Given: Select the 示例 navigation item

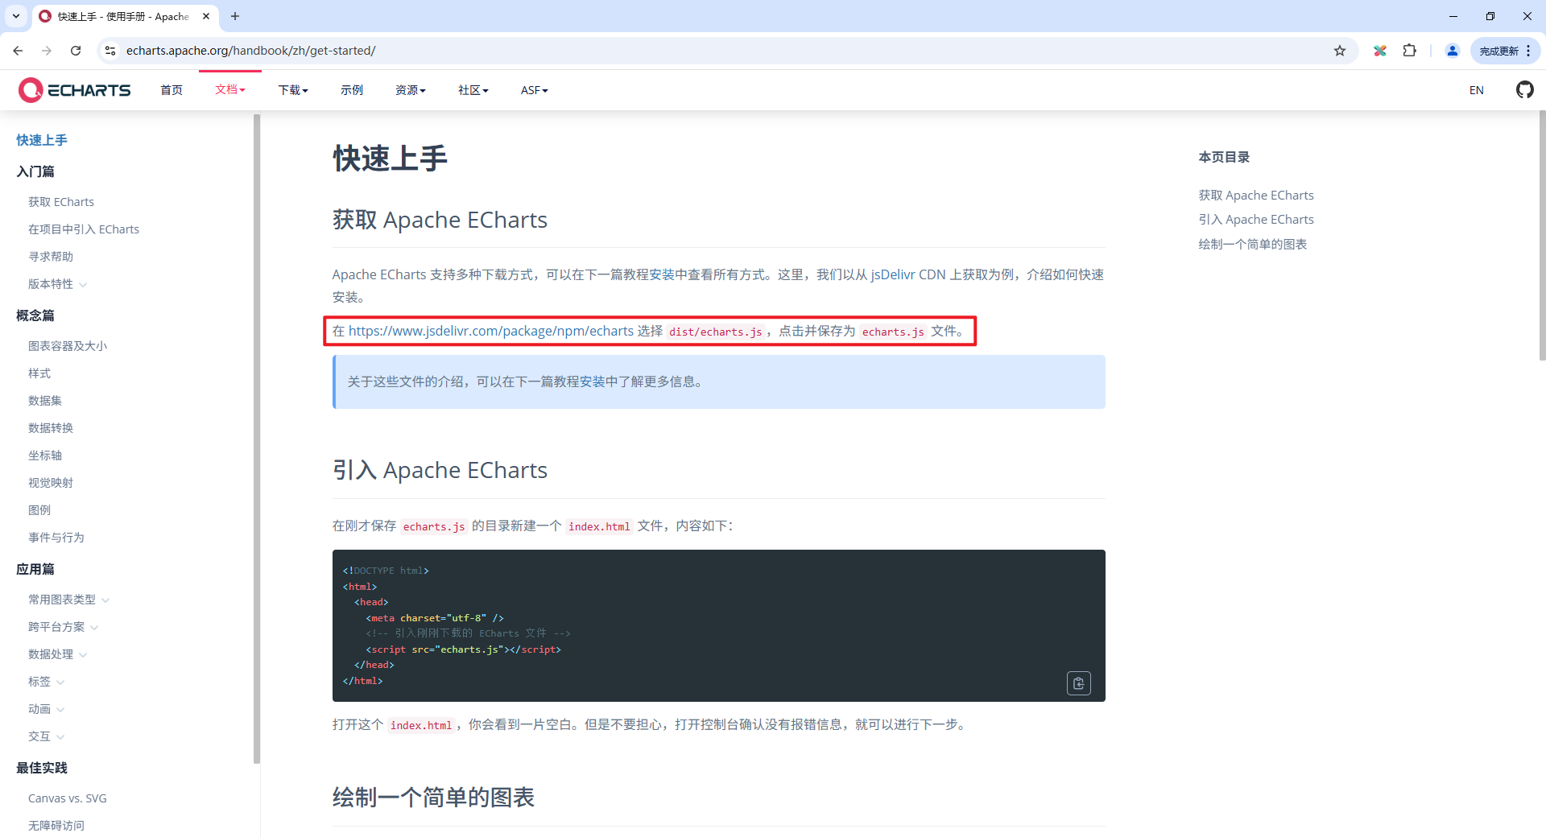Looking at the screenshot, I should click(352, 89).
